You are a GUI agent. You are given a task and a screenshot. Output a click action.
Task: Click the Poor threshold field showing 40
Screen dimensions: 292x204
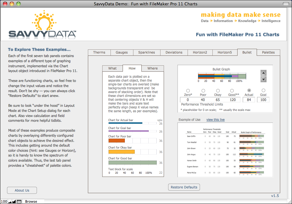pos(203,100)
